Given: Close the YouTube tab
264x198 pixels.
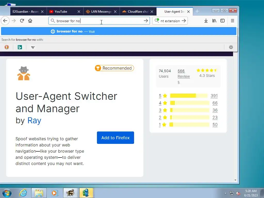Looking at the screenshot, I should (x=79, y=12).
